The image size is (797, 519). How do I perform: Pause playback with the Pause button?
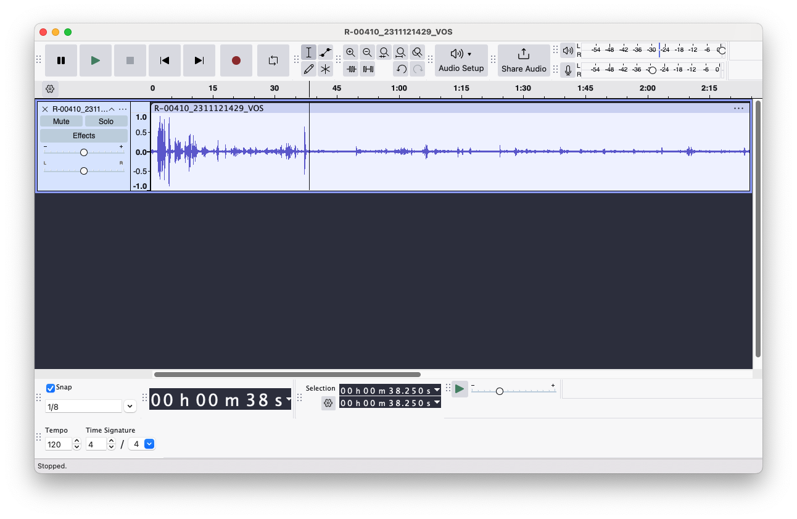tap(61, 60)
